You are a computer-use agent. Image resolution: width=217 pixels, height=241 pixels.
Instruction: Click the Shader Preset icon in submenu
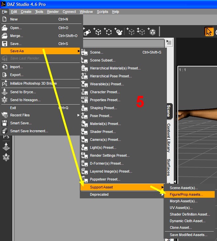tap(84, 132)
